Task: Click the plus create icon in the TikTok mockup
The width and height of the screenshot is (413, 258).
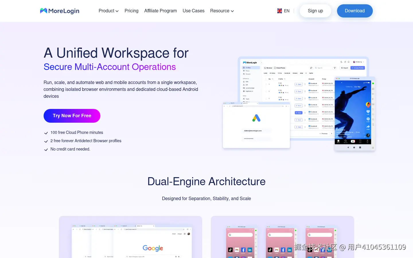Action: click(353, 141)
